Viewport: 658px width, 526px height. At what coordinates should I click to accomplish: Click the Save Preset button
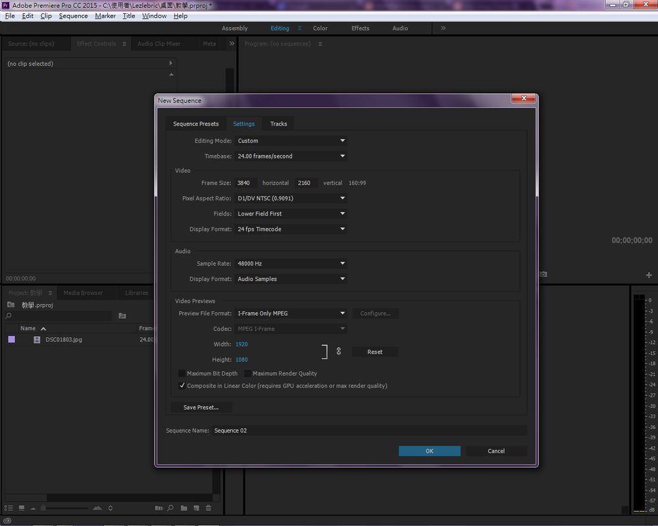(x=201, y=407)
